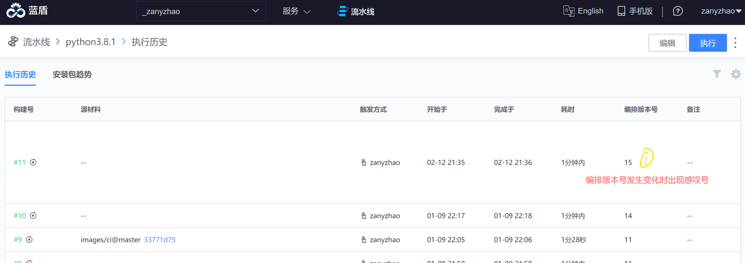Viewport: 745px width, 263px height.
Task: Click manual trigger icon in row #10
Action: coord(364,216)
